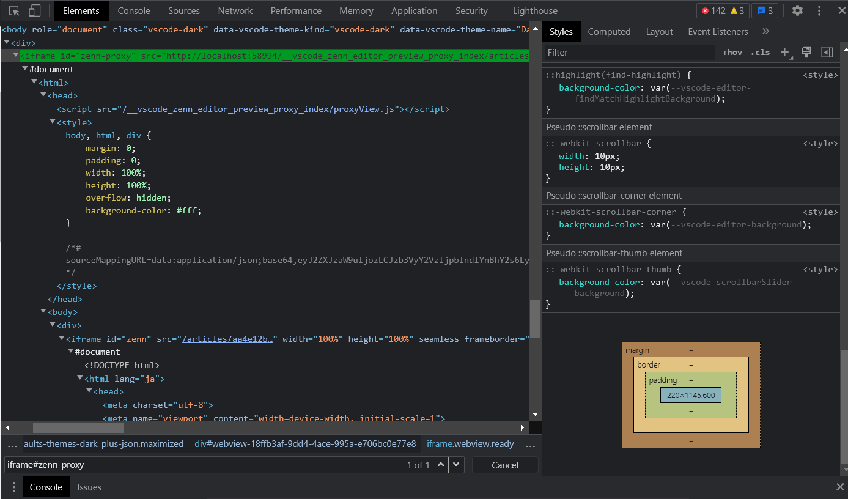Image resolution: width=848 pixels, height=499 pixels.
Task: Toggle element classes with .cls
Action: click(760, 52)
